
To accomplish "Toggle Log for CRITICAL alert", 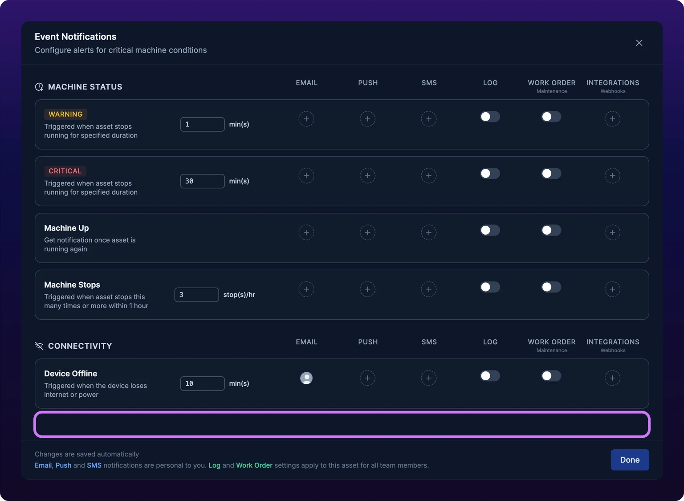I will (x=490, y=173).
